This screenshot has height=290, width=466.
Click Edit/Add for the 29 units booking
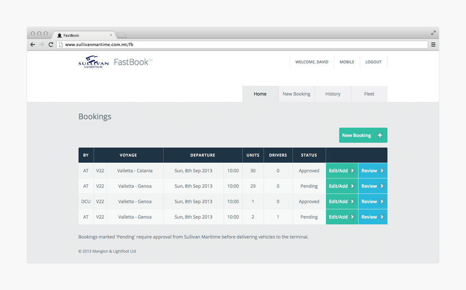coord(342,186)
